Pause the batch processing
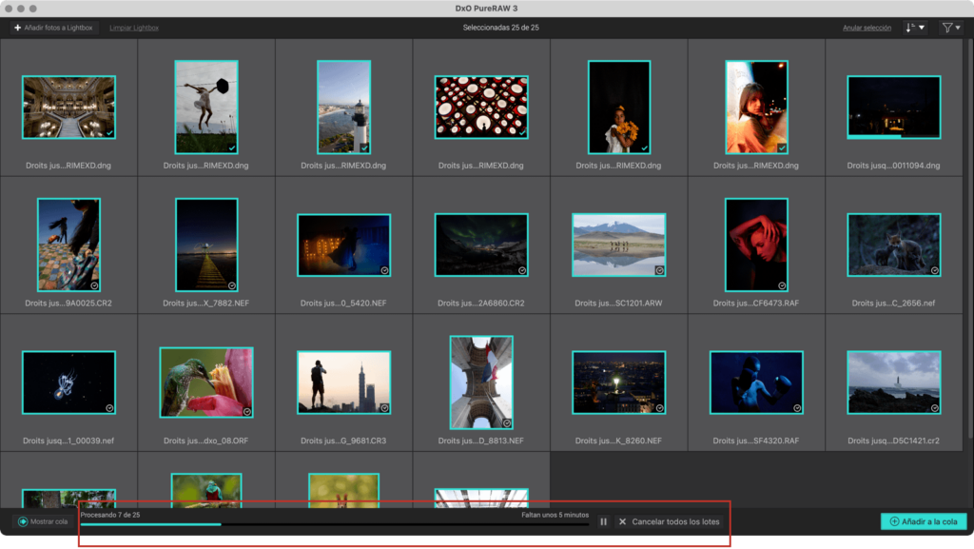The height and width of the screenshot is (549, 974). coord(603,521)
